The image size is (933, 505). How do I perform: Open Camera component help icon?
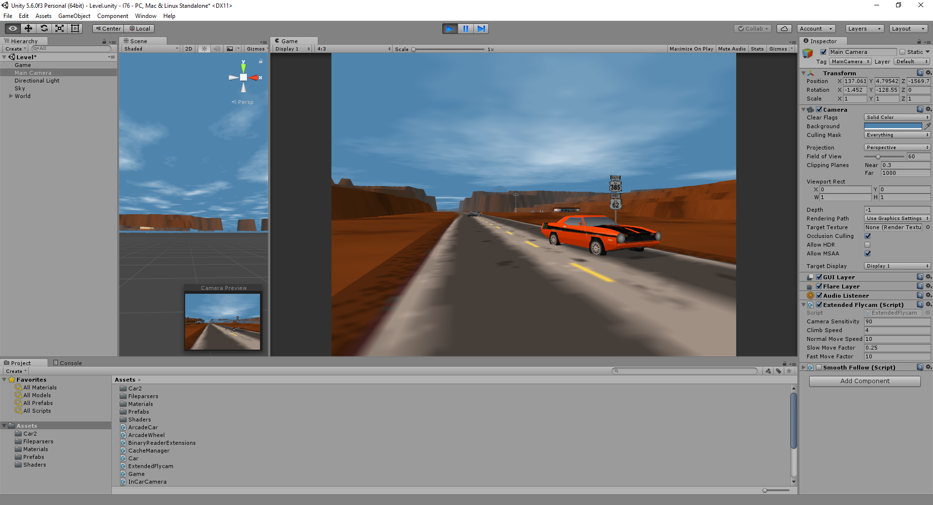tap(920, 109)
